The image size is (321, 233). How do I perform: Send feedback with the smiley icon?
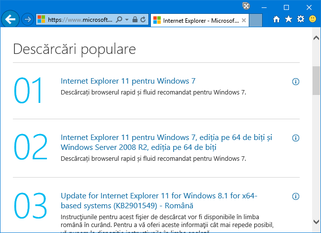click(313, 19)
